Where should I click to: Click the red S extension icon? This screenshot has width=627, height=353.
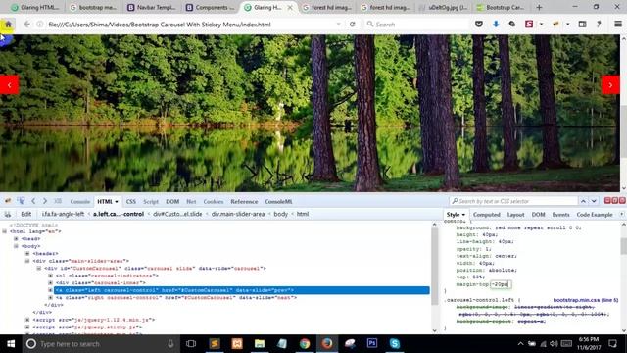click(x=529, y=24)
